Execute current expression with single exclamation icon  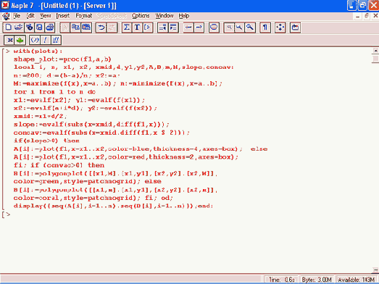click(x=45, y=40)
